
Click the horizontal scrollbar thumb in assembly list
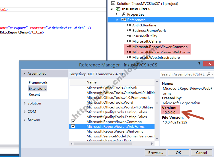click(x=103, y=144)
